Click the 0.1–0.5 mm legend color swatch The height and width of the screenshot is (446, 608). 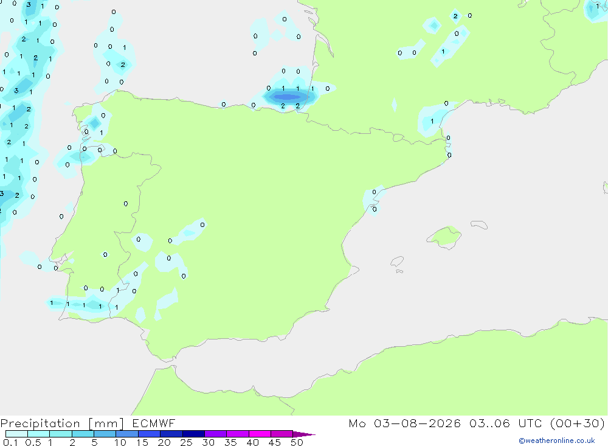(16, 434)
